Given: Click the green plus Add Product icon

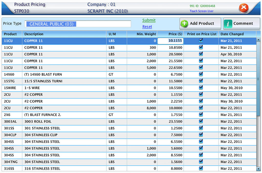Looking at the screenshot, I should (x=184, y=24).
